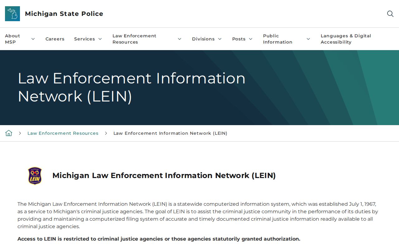Viewport: 399px width, 249px height.
Task: Click the Public Information menu label
Action: 278,39
